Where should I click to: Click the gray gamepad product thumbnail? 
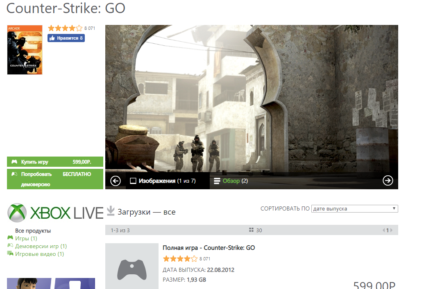pos(132,266)
